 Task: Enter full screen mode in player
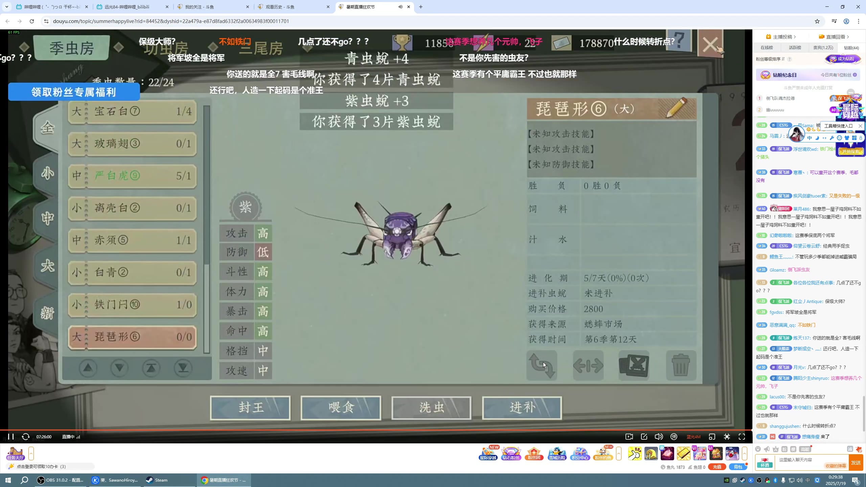point(742,437)
